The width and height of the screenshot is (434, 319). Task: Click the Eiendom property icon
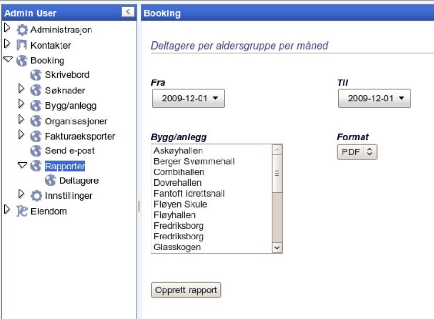(x=22, y=211)
